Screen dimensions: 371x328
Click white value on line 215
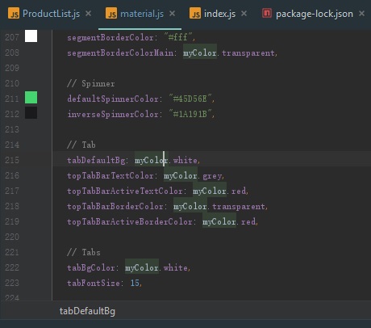[185, 160]
